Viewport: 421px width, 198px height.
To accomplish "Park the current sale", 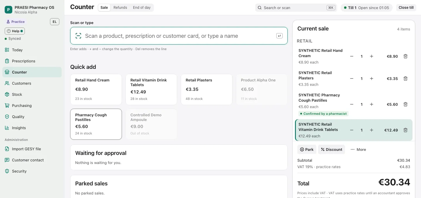I will point(307,149).
